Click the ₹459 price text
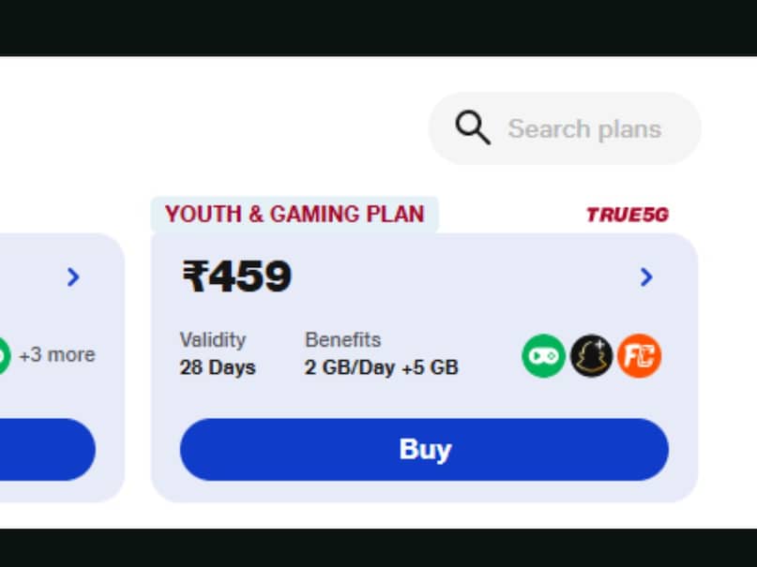757x567 pixels. (x=236, y=276)
